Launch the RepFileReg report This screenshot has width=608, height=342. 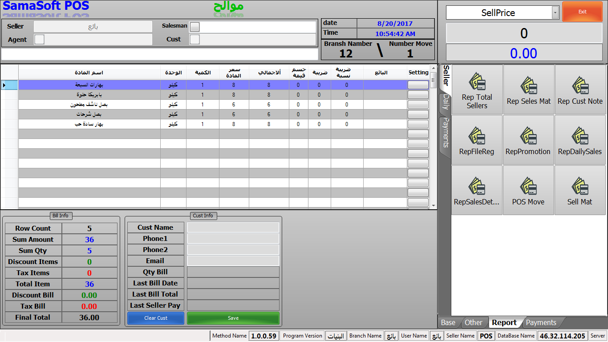pyautogui.click(x=477, y=140)
